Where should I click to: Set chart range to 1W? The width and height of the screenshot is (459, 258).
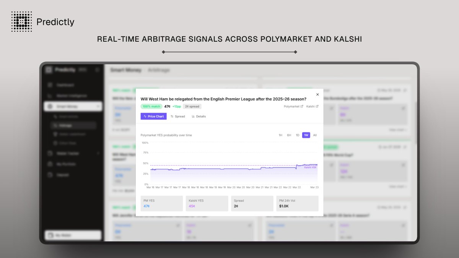tap(306, 135)
